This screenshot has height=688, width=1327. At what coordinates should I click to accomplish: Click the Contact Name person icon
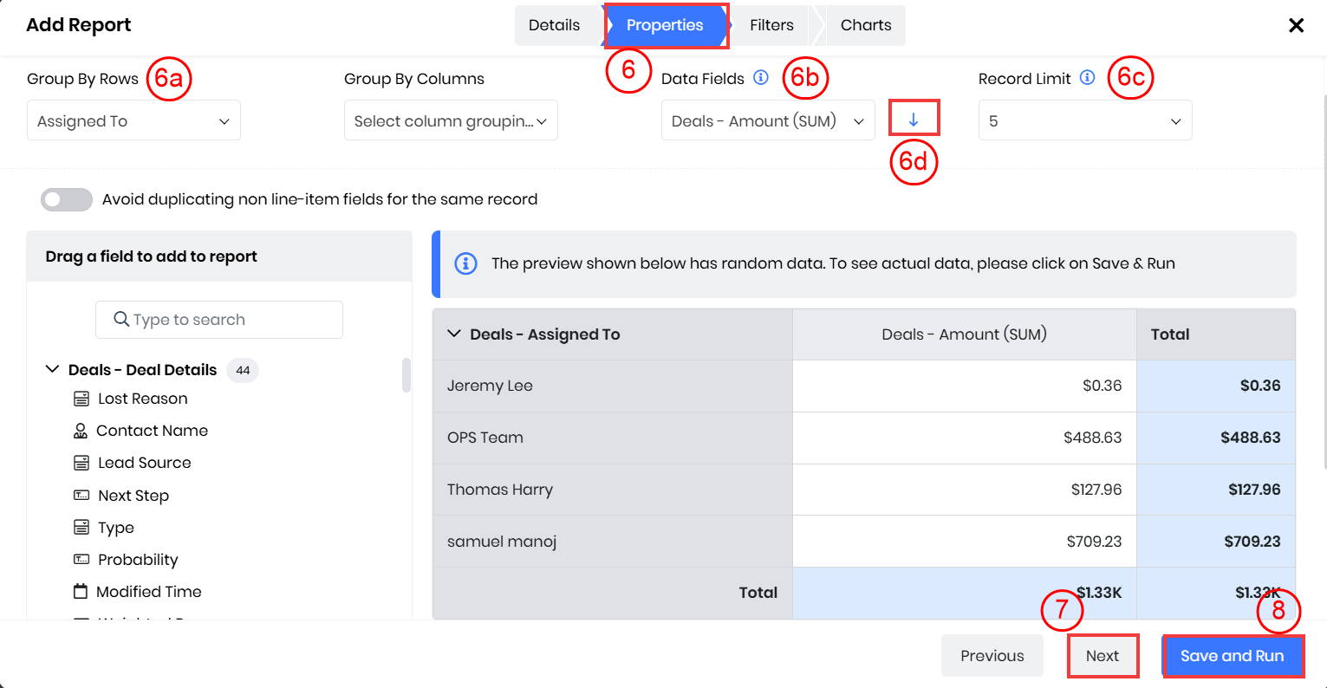[81, 431]
